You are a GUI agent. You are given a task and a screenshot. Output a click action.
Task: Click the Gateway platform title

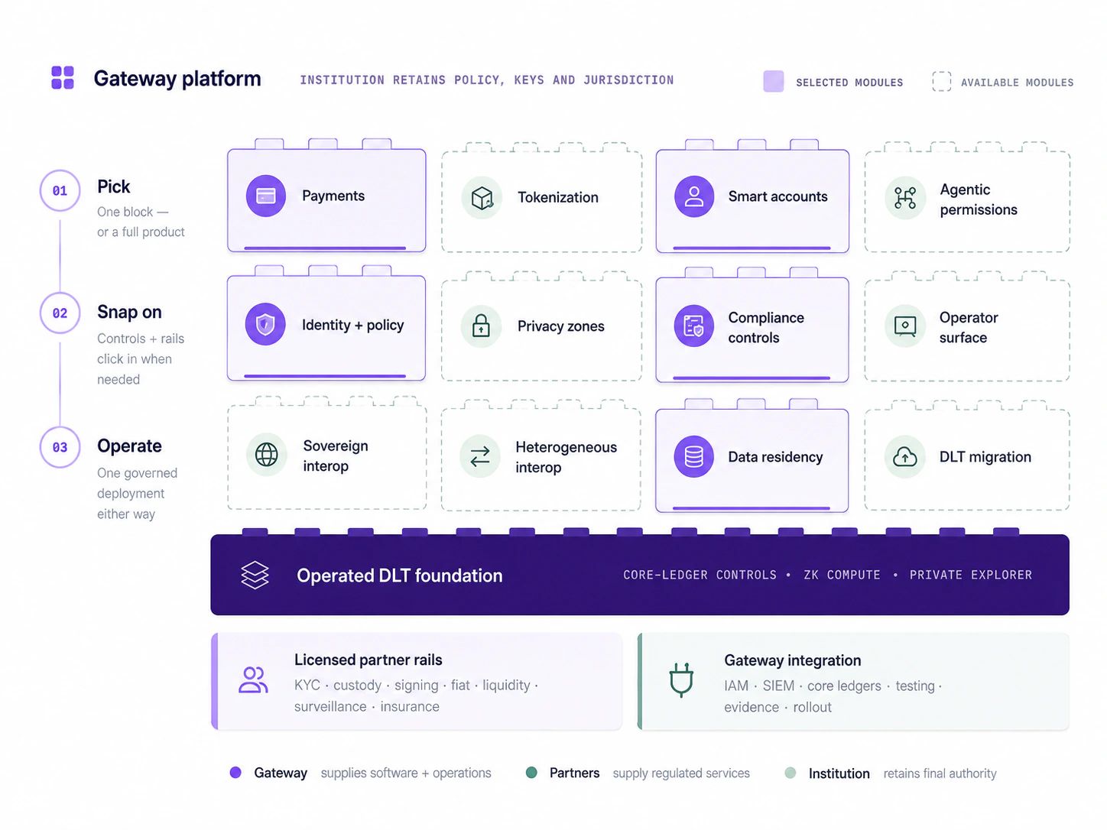177,79
